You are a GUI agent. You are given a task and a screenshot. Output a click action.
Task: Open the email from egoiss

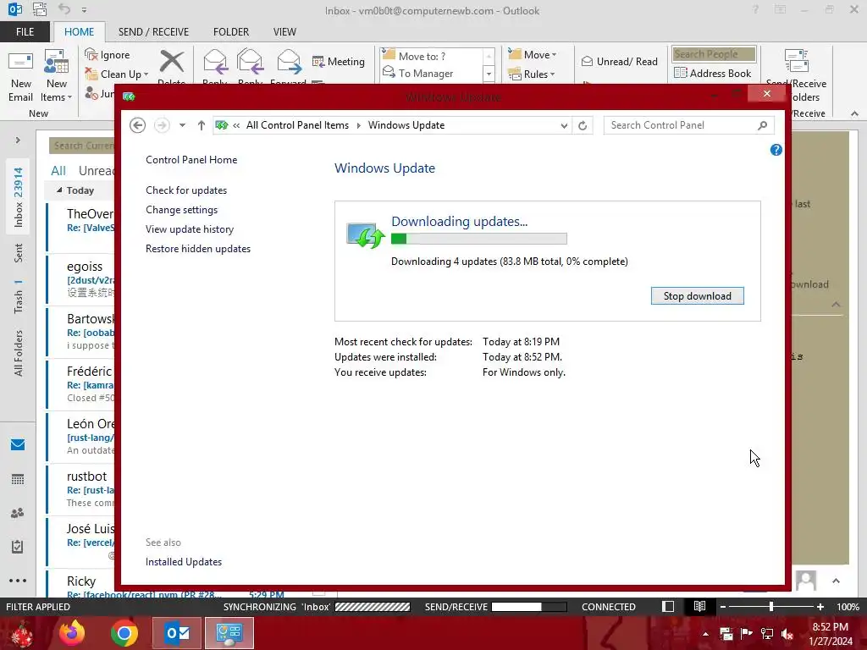(x=80, y=279)
